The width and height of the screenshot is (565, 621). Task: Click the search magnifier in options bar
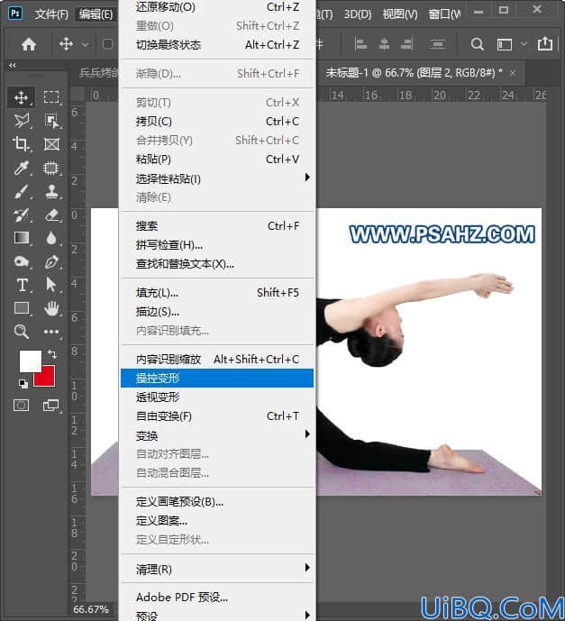[477, 44]
